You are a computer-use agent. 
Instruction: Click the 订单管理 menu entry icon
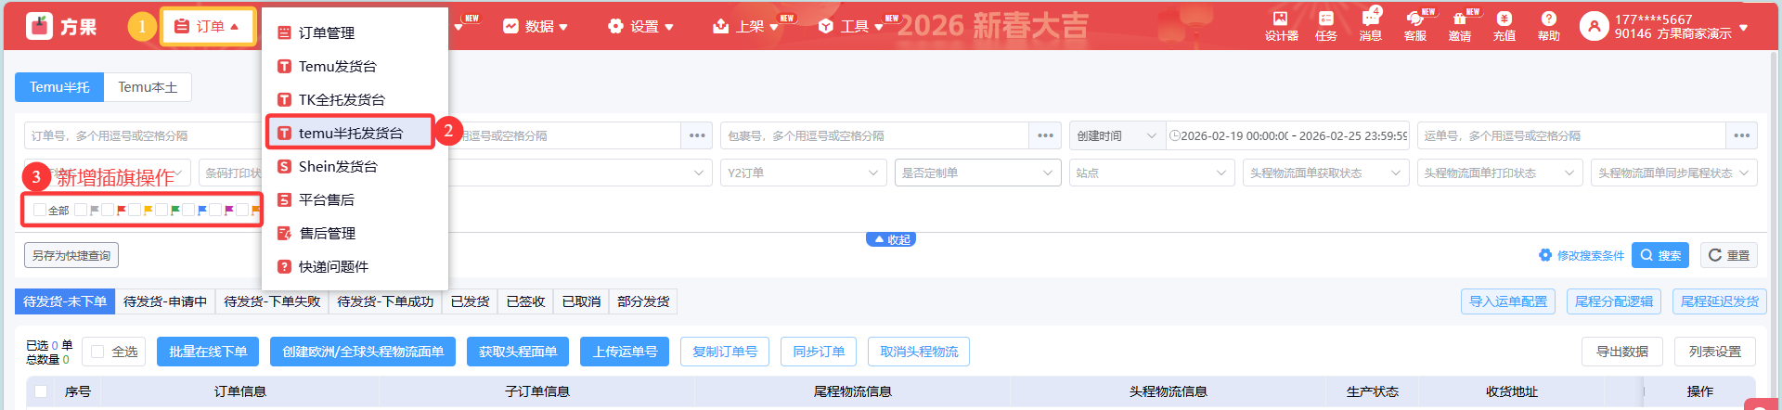tap(285, 33)
